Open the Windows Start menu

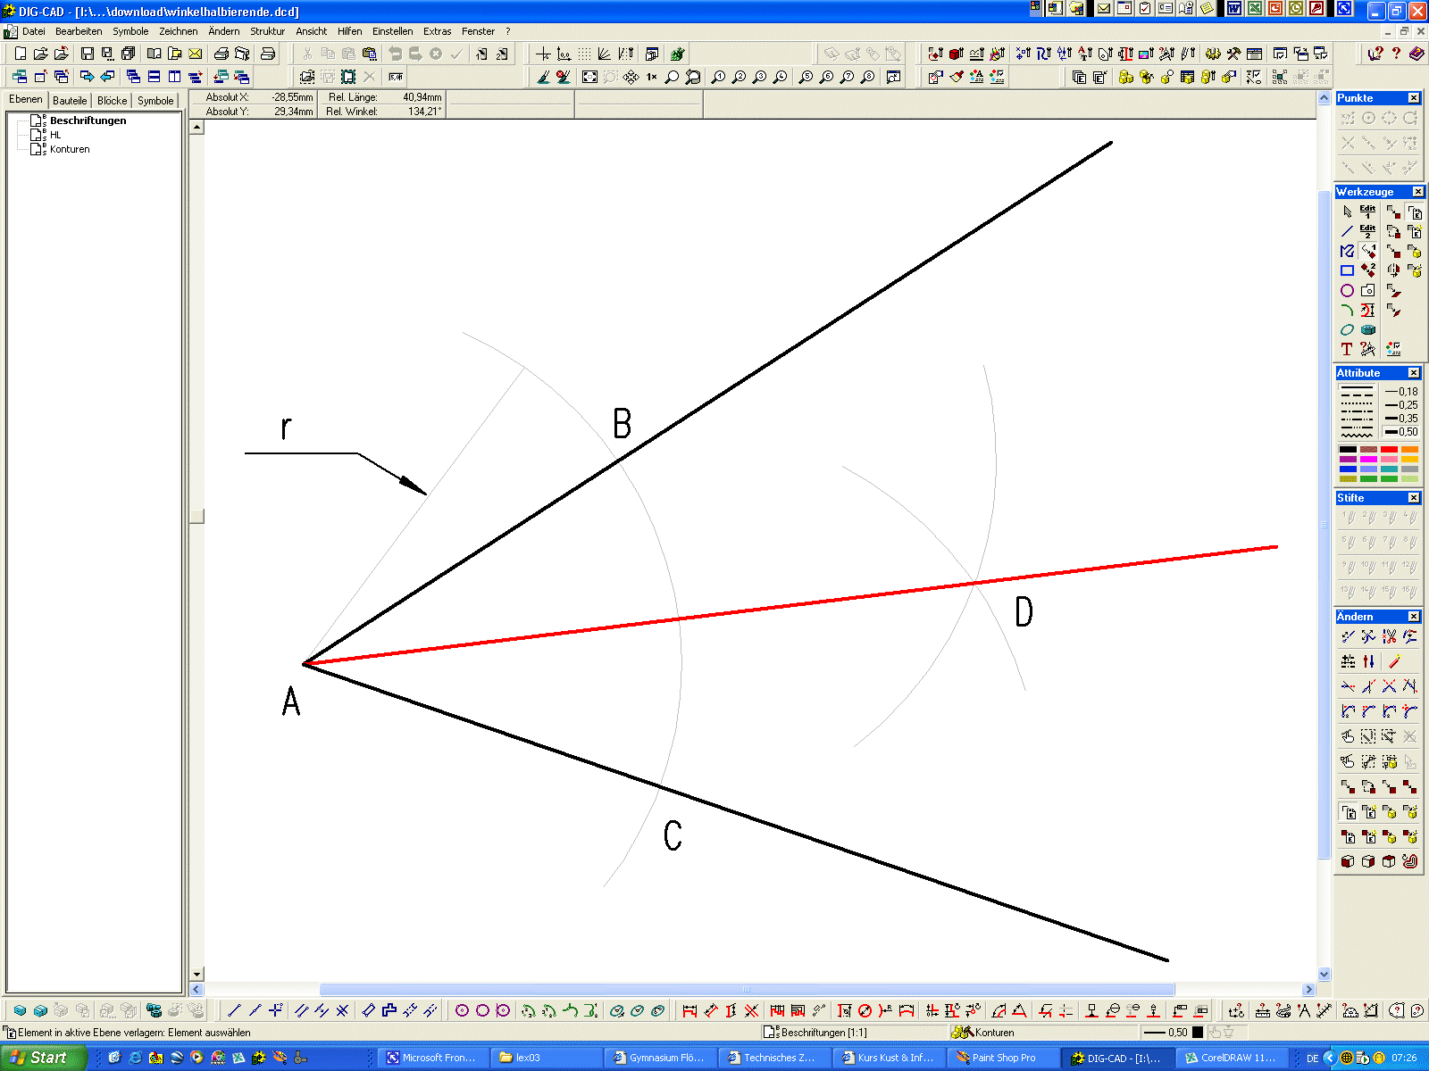[x=43, y=1058]
